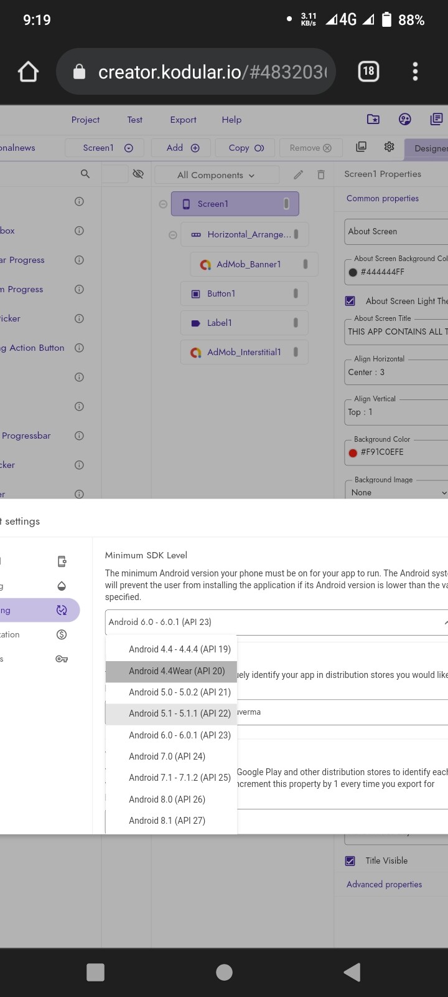Open the All Components filter dropdown
The width and height of the screenshot is (448, 997).
(216, 175)
